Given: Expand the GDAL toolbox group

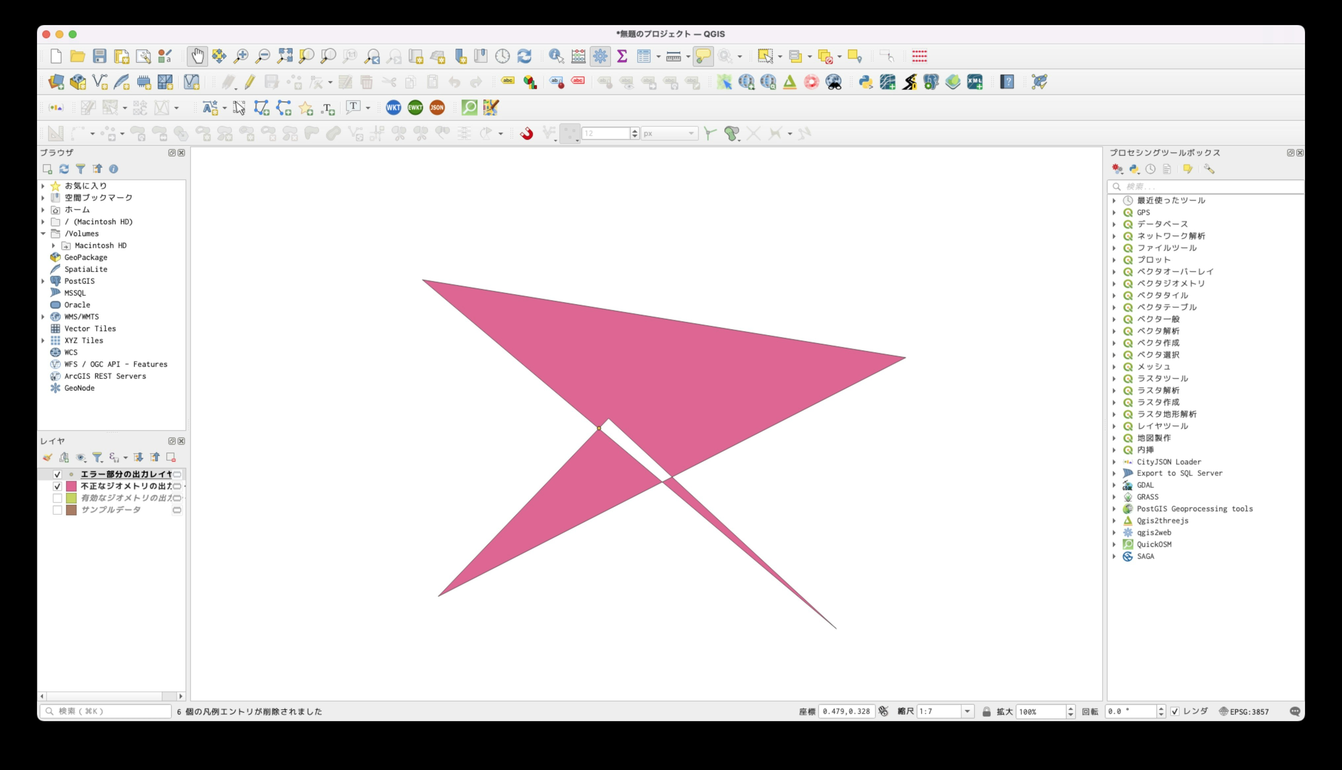Looking at the screenshot, I should [x=1114, y=485].
